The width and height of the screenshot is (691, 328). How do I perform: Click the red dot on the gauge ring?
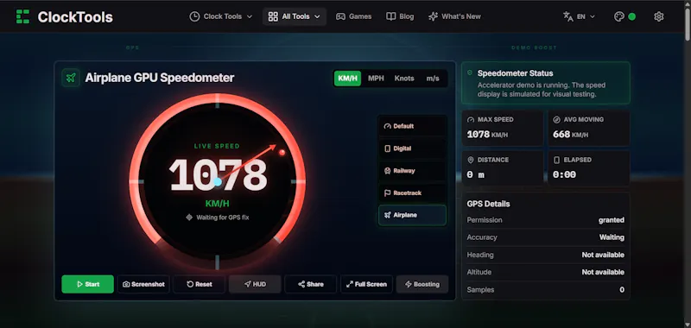[x=282, y=152]
